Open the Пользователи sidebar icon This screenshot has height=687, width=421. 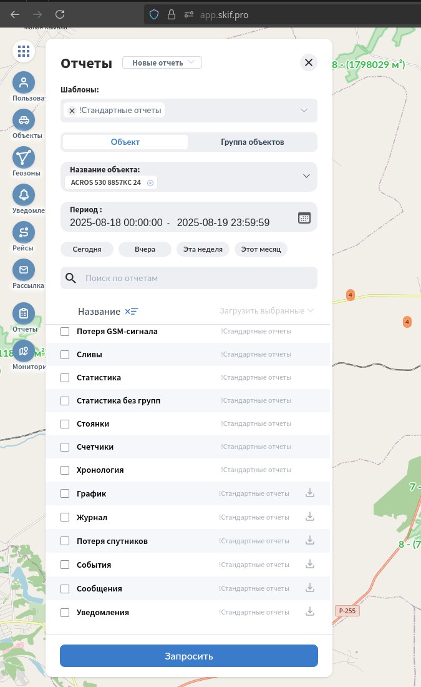pos(24,82)
